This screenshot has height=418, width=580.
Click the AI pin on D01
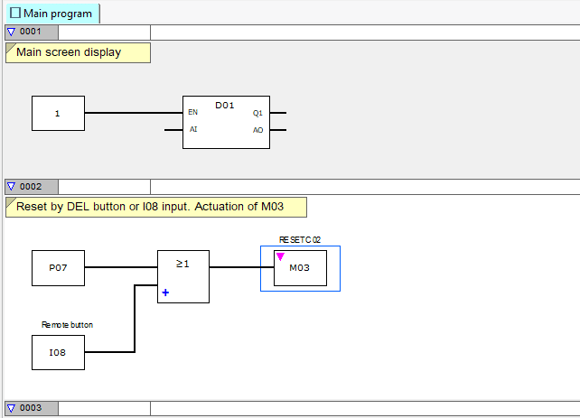pos(193,129)
